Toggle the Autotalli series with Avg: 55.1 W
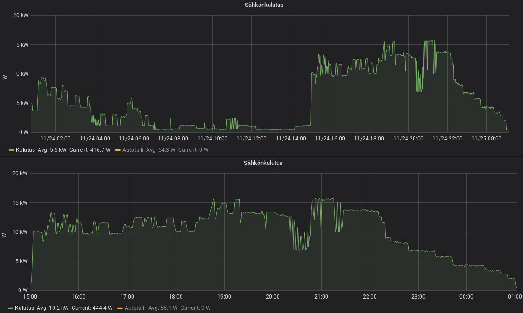Viewport: 523px width, 313px height. click(135, 308)
